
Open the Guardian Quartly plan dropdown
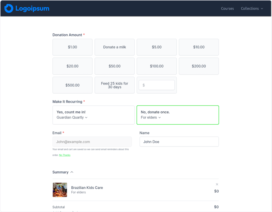pyautogui.click(x=72, y=117)
